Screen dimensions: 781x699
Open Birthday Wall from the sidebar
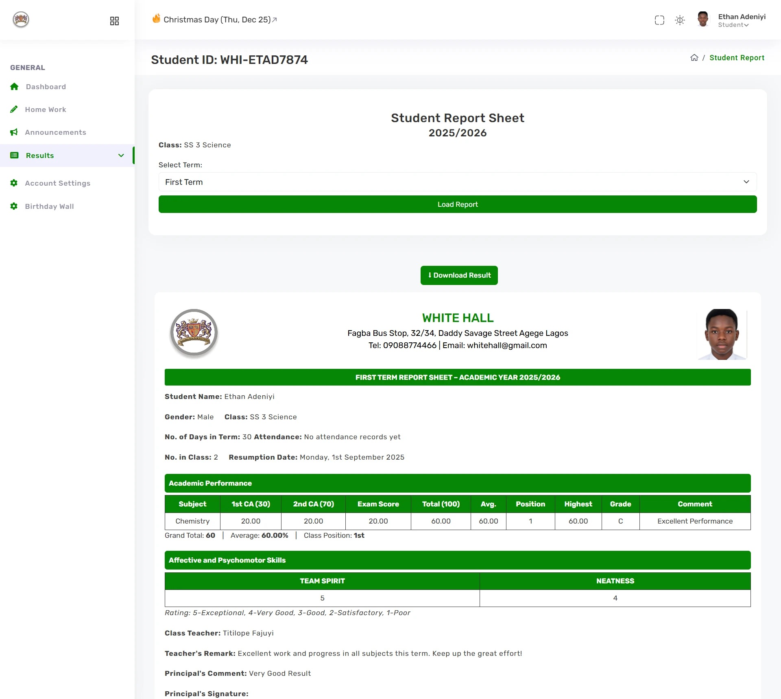[49, 206]
